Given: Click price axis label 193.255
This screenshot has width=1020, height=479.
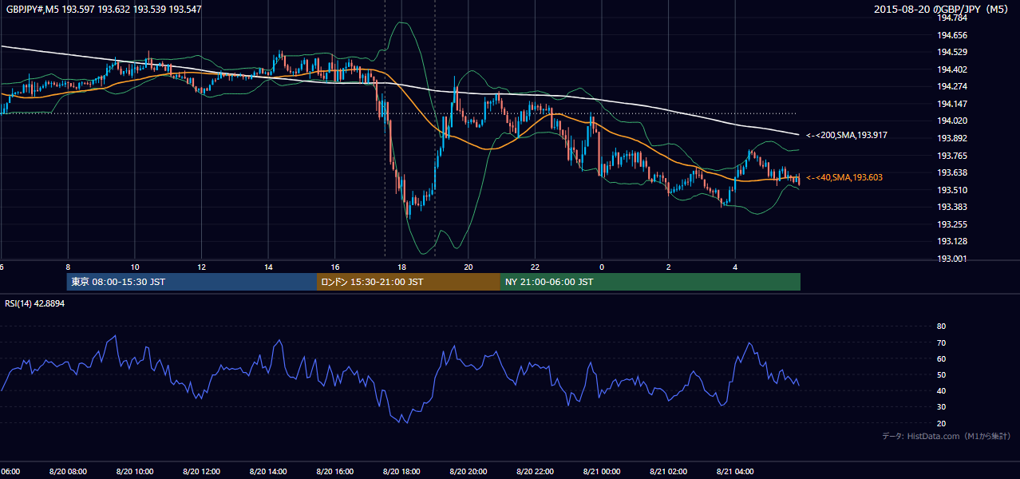Looking at the screenshot, I should point(952,224).
